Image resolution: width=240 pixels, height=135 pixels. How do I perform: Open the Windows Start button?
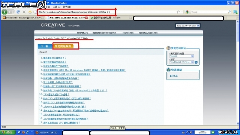click(7, 132)
